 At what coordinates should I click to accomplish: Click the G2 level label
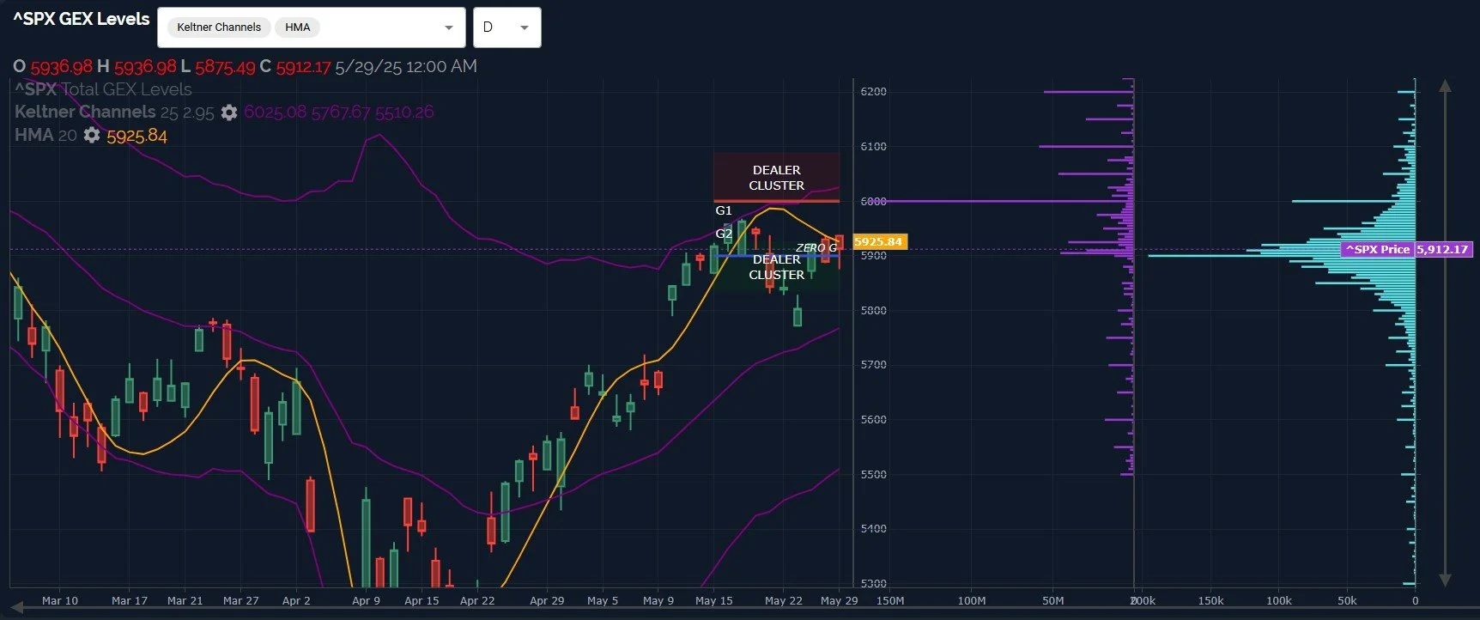tap(724, 234)
